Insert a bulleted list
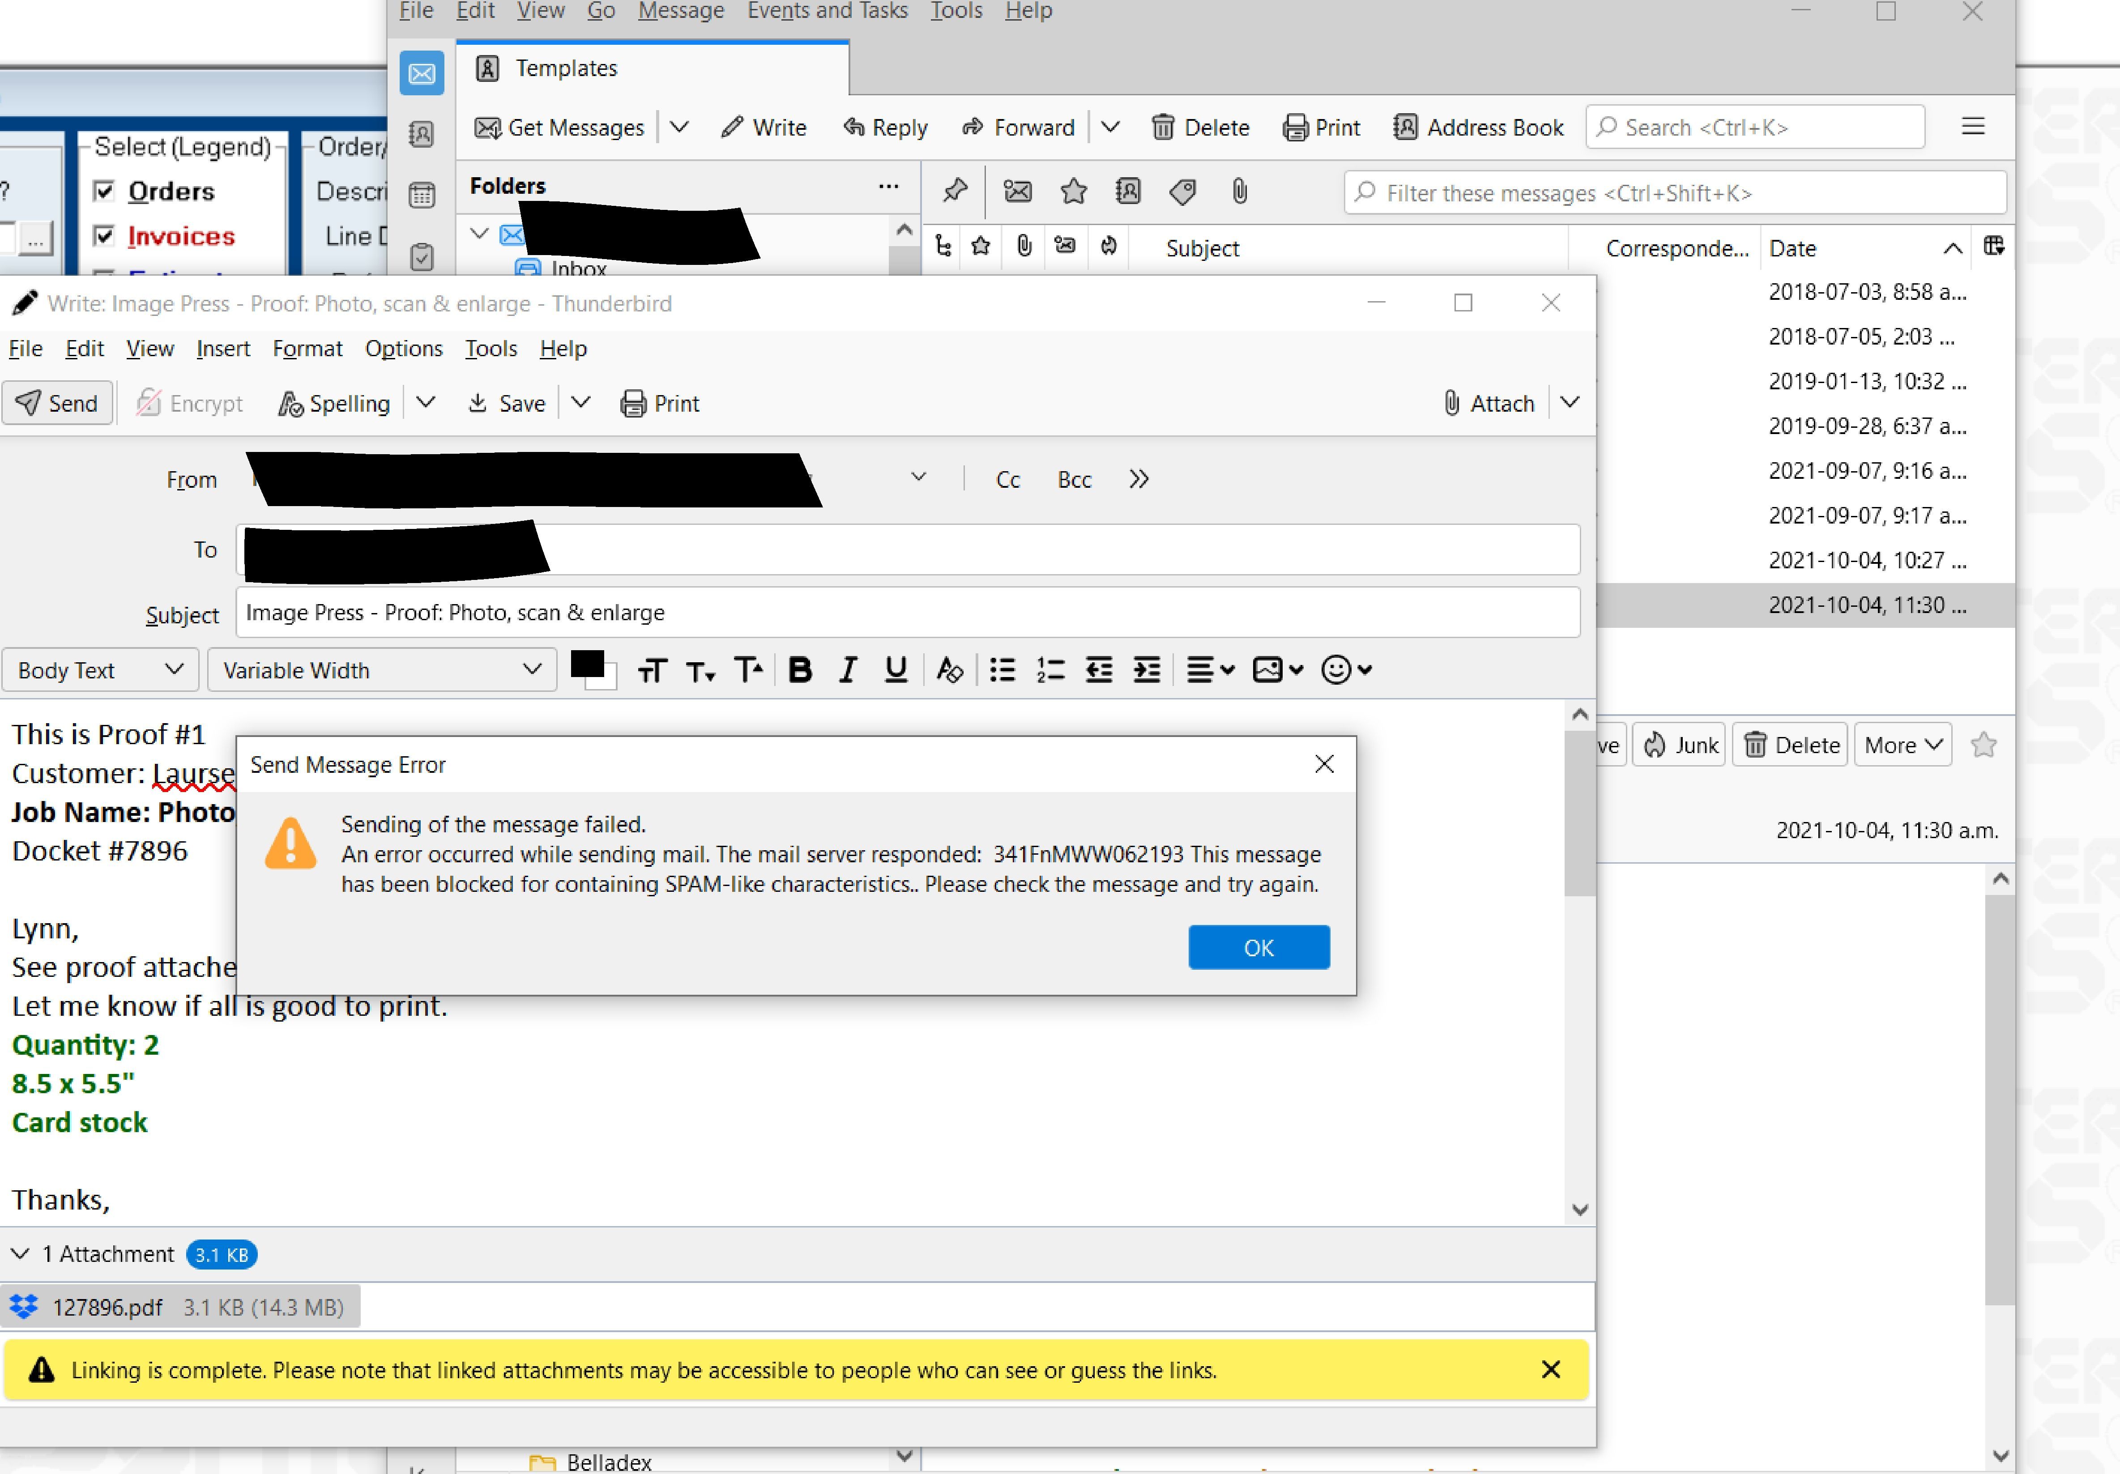 pos(1002,670)
